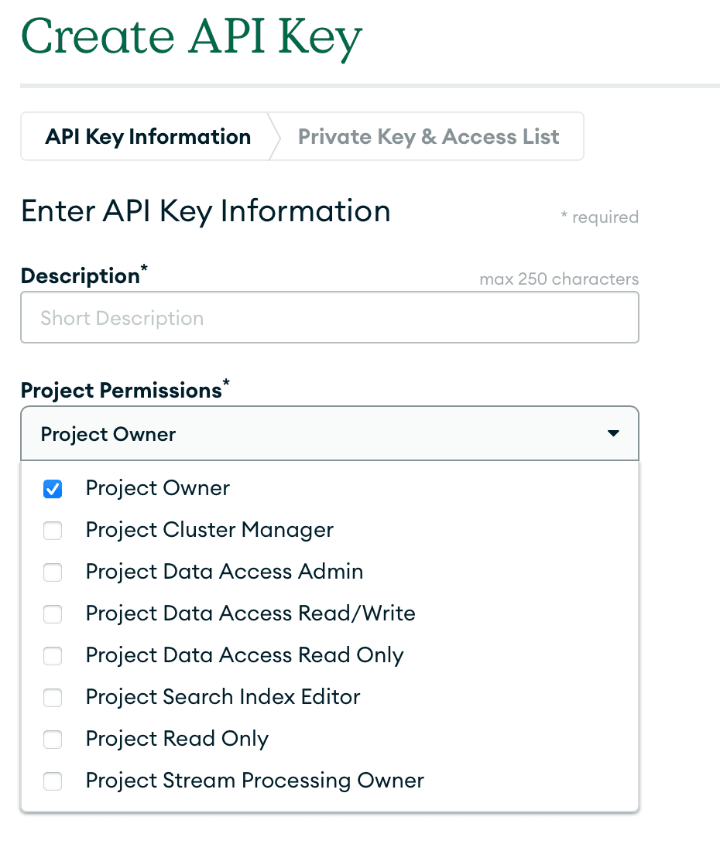Open the Project Permissions combo box
Viewport: 720px width, 868px height.
[329, 434]
